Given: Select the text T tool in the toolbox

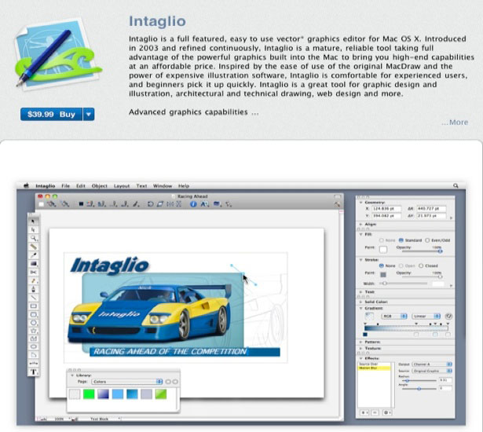Looking at the screenshot, I should [33, 372].
